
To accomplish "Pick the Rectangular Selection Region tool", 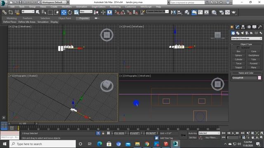I will 50,12.
